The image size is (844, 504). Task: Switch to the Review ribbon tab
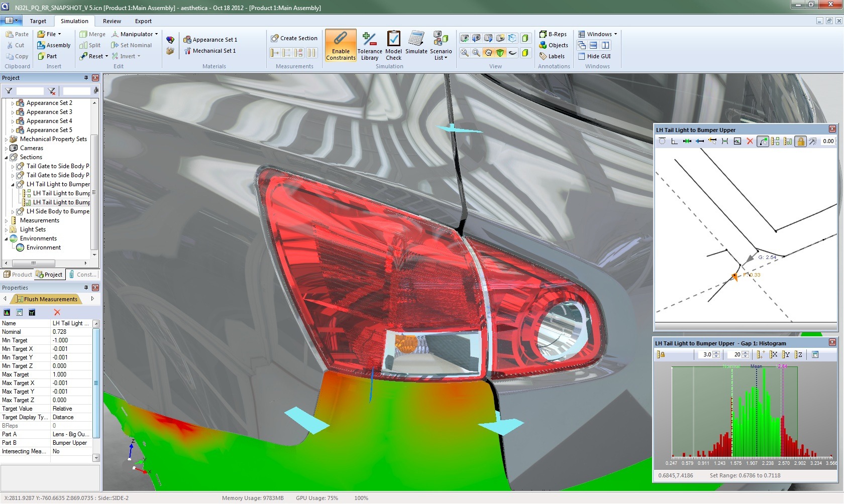click(112, 21)
